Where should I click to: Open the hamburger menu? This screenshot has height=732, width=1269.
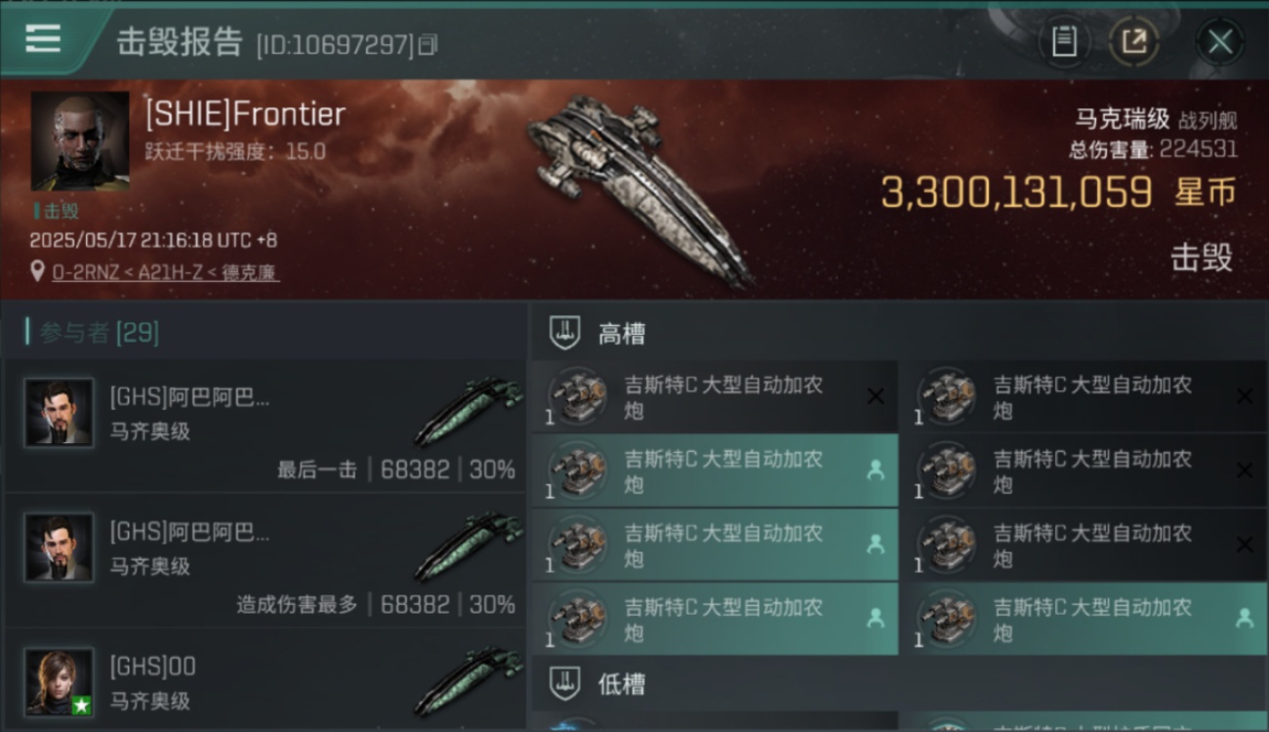(x=43, y=39)
